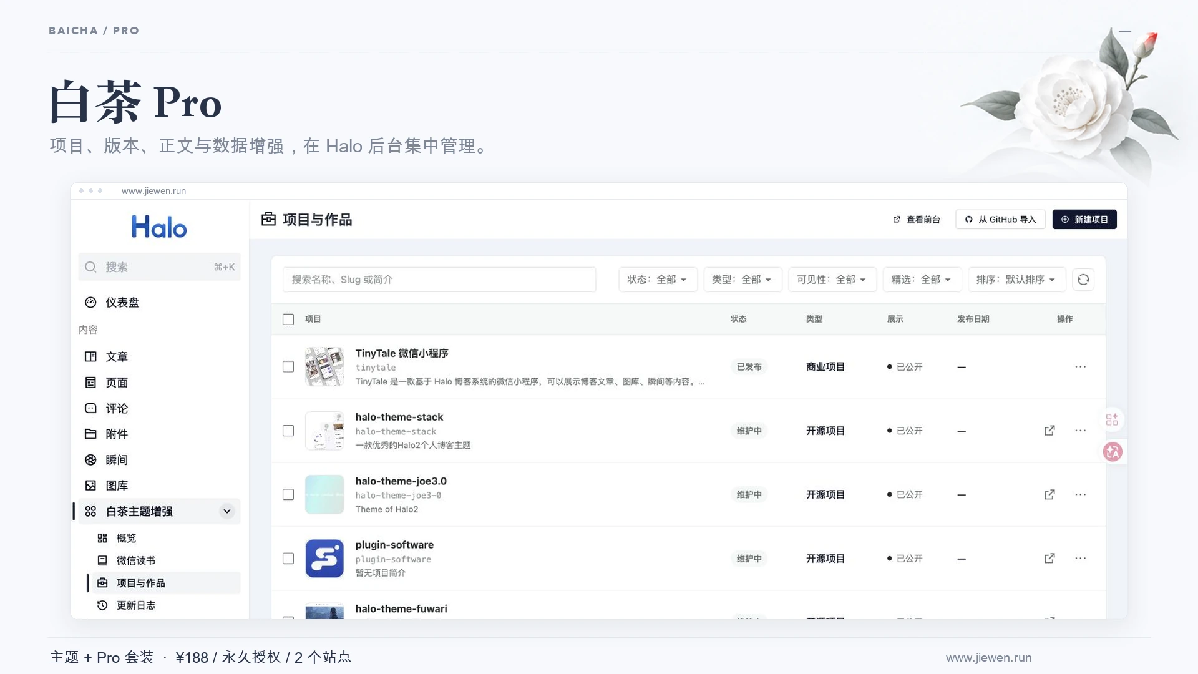Viewport: 1198px width, 674px height.
Task: Open more actions for halo-theme-joe3.0 row
Action: pyautogui.click(x=1081, y=494)
